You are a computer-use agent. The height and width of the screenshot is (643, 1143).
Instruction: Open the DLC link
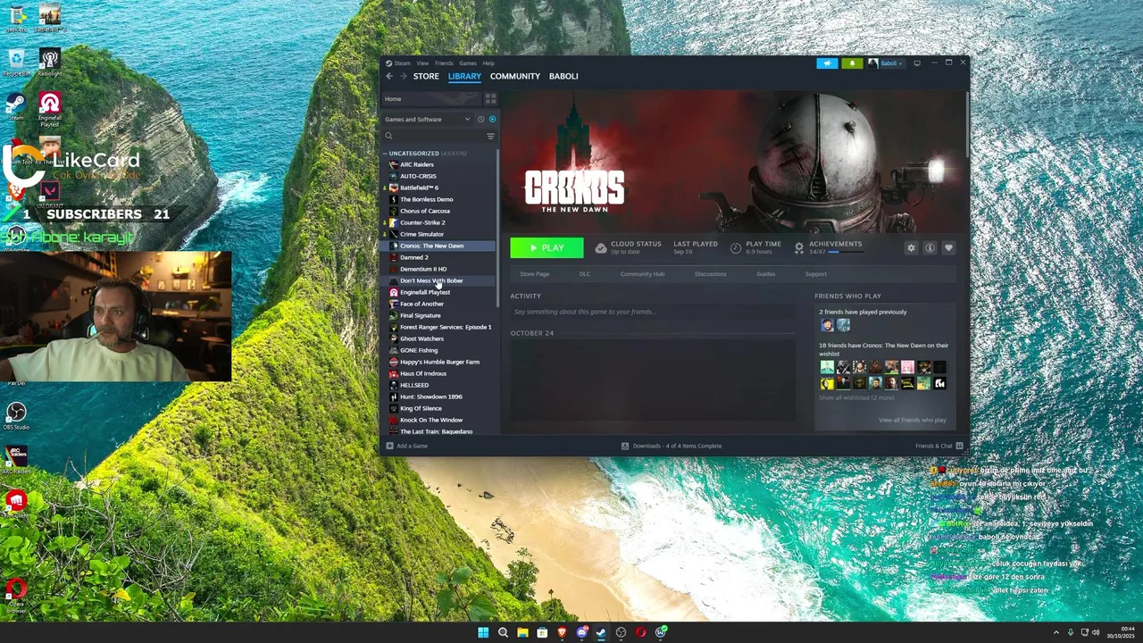click(x=585, y=274)
